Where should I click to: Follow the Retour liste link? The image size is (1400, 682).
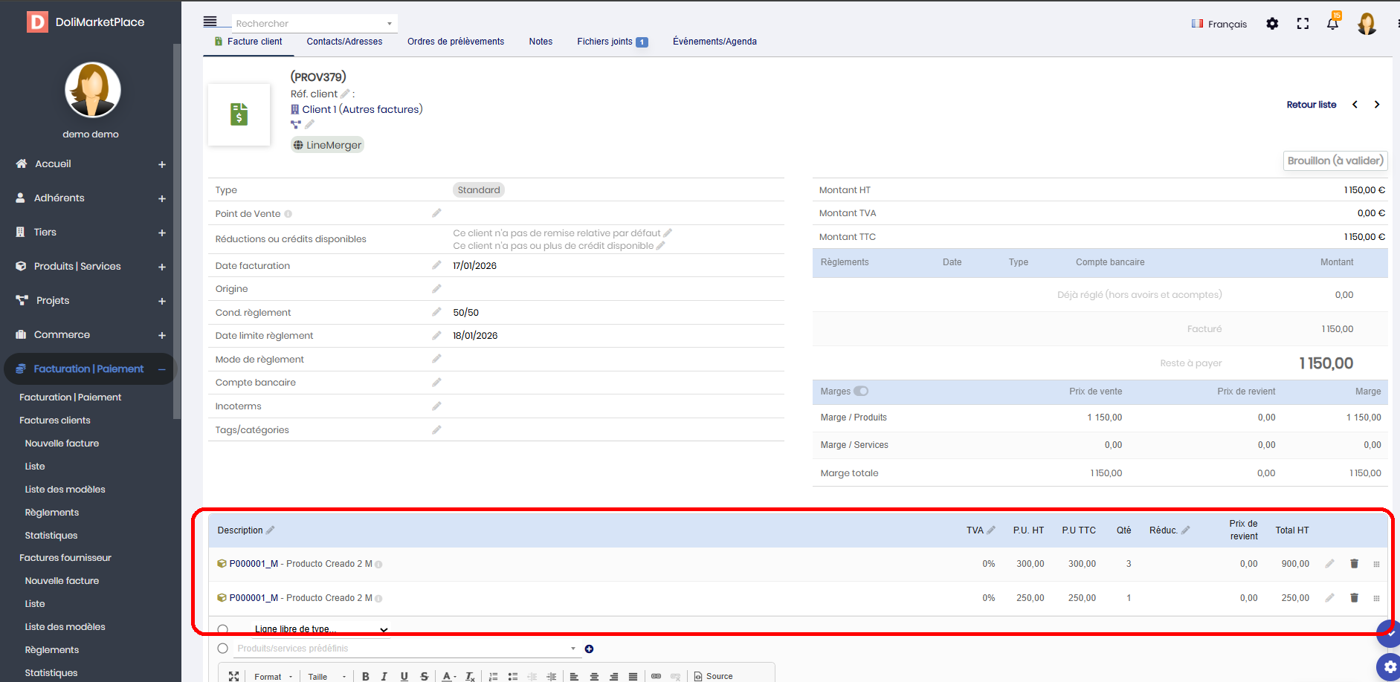pos(1312,105)
